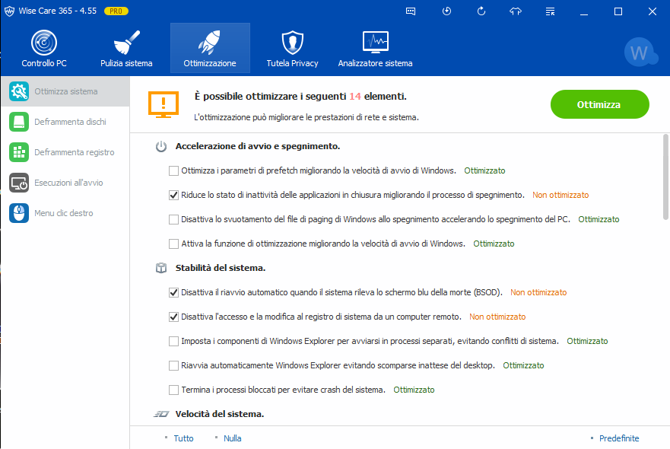Click the PRO badge in the title bar
670x449 pixels.
116,11
